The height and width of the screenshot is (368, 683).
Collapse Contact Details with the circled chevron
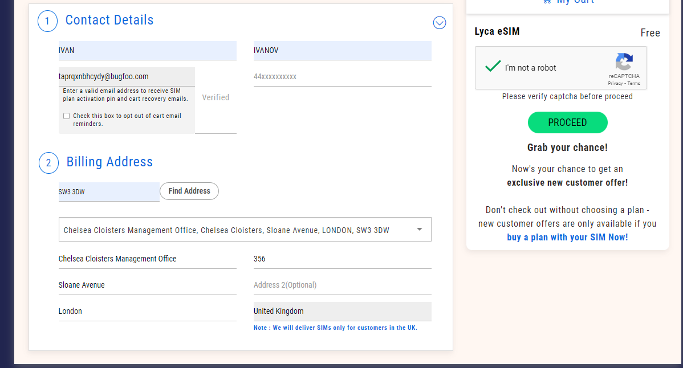[x=439, y=23]
